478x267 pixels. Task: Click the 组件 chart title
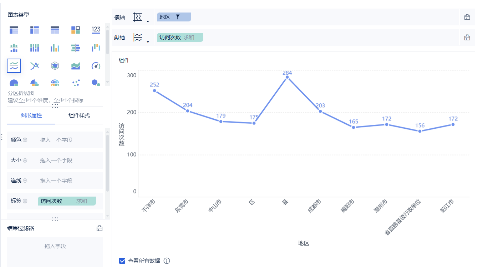click(124, 60)
